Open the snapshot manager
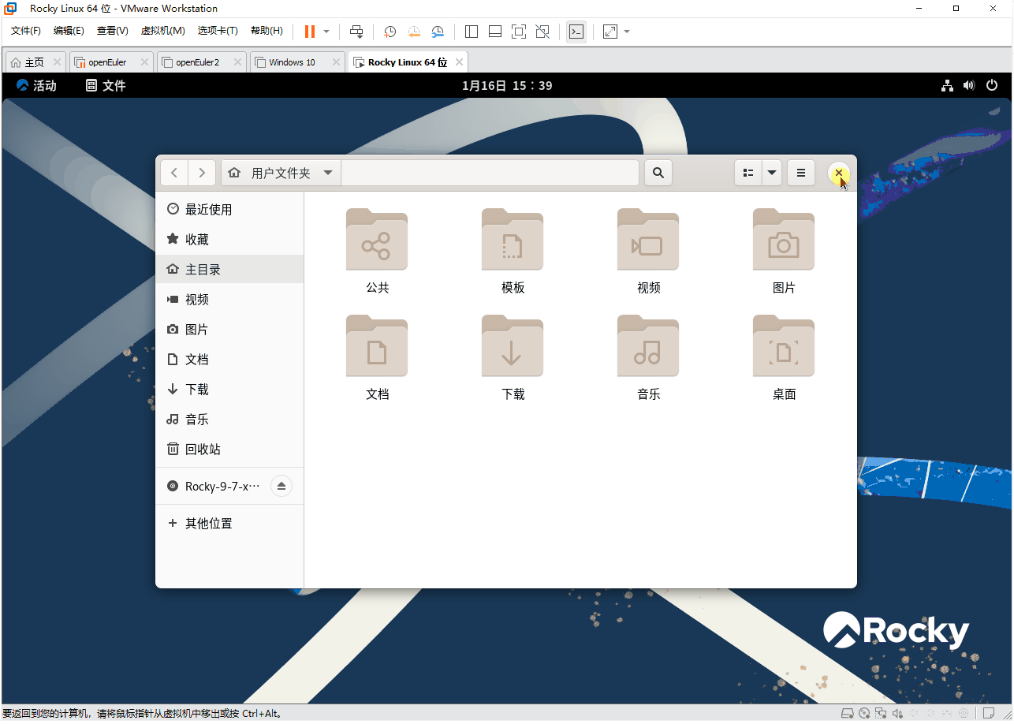The image size is (1014, 724). click(x=438, y=32)
